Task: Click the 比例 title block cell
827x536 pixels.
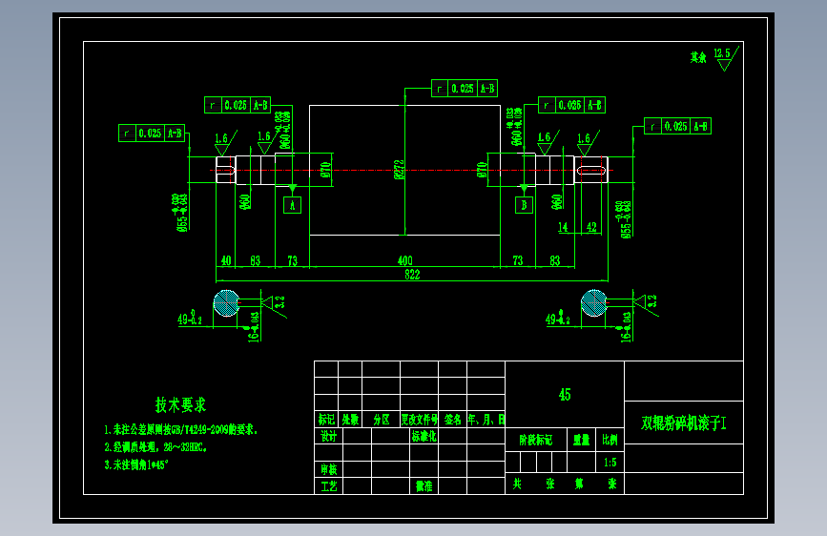Action: (610, 440)
